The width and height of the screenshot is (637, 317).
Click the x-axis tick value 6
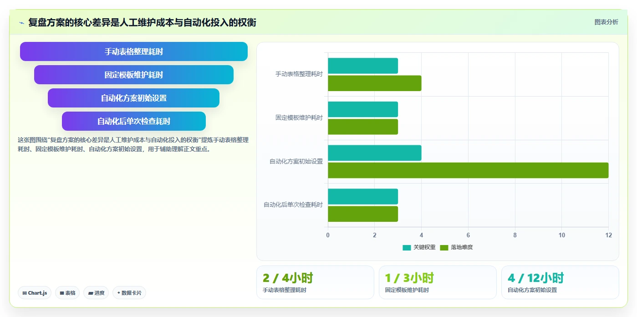[x=468, y=235]
